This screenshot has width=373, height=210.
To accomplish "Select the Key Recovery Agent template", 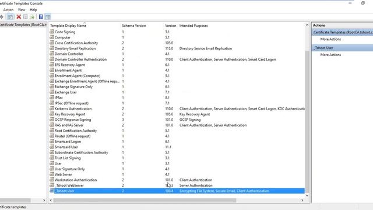I will point(70,114).
